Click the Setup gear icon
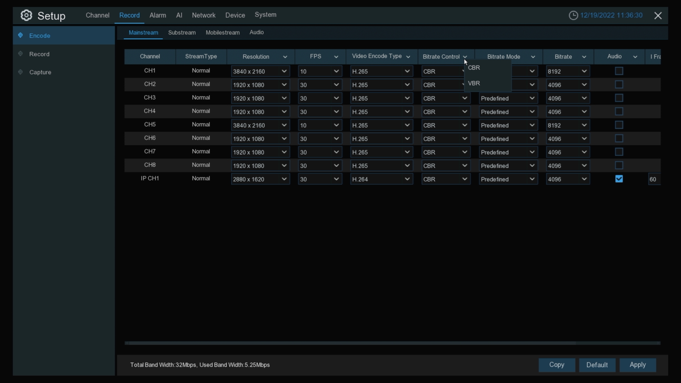 26,15
